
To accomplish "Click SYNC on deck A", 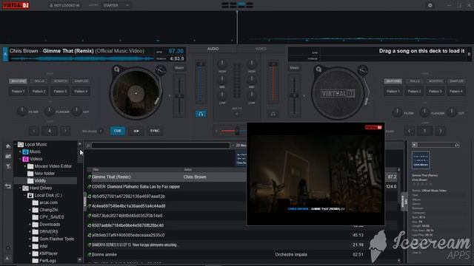I will pos(155,131).
